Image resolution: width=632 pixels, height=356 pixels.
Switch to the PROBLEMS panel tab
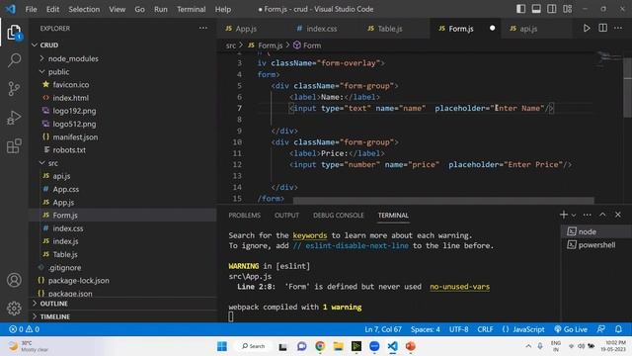tap(244, 216)
